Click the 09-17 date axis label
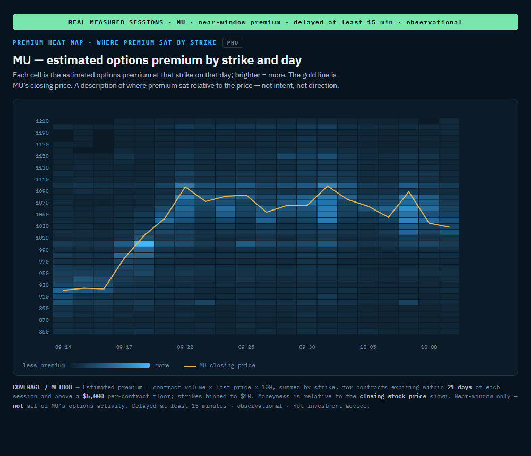Screen dimensions: 531x456 pyautogui.click(x=124, y=347)
